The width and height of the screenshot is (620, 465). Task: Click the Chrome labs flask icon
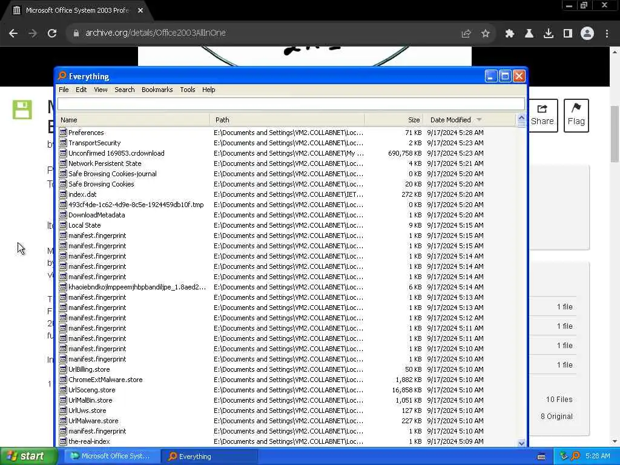[529, 34]
